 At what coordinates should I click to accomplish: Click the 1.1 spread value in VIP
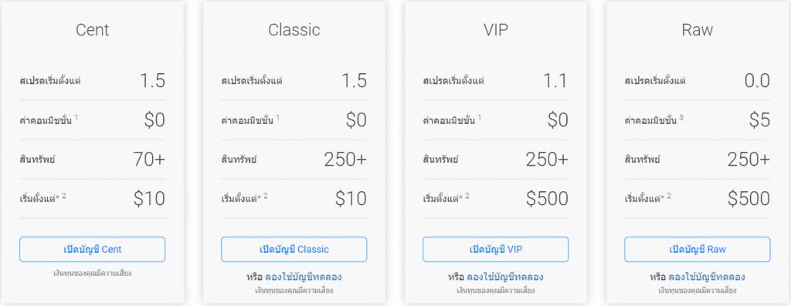coord(555,81)
